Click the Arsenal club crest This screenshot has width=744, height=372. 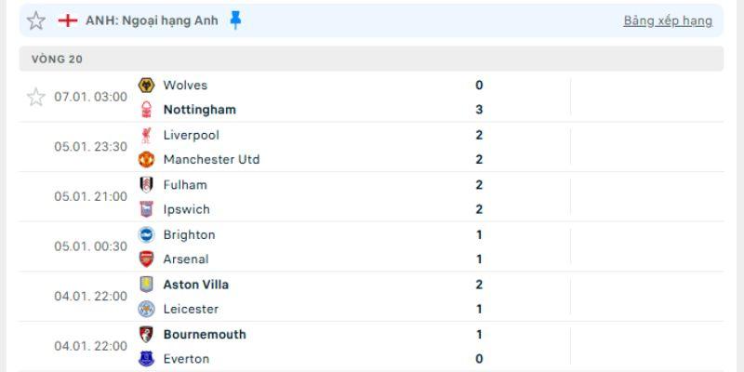click(146, 259)
